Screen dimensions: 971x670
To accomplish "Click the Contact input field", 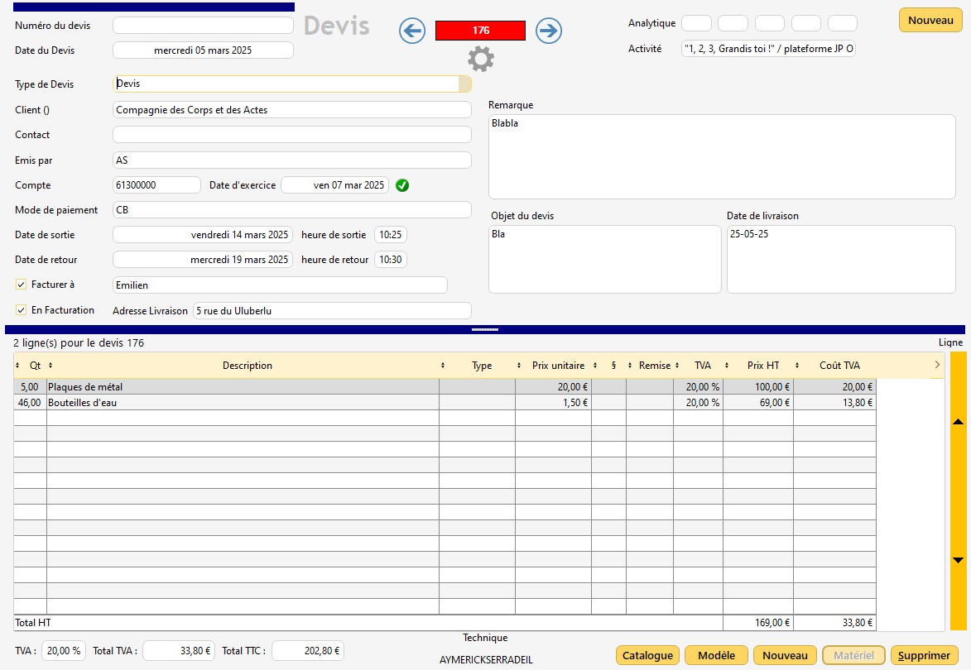I will (x=291, y=135).
